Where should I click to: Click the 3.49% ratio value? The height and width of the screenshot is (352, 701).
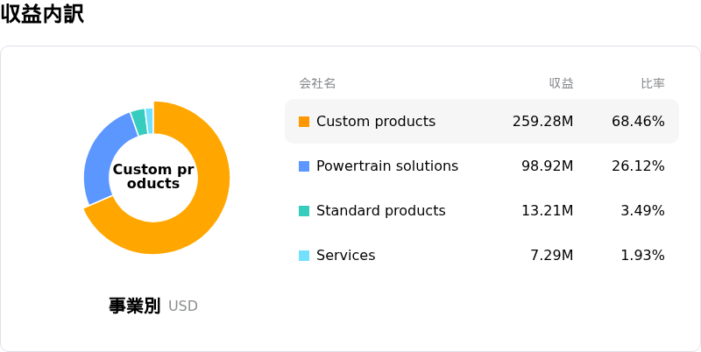pos(642,211)
